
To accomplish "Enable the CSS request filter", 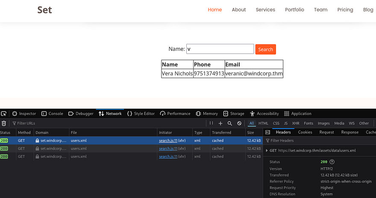I will click(x=276, y=123).
